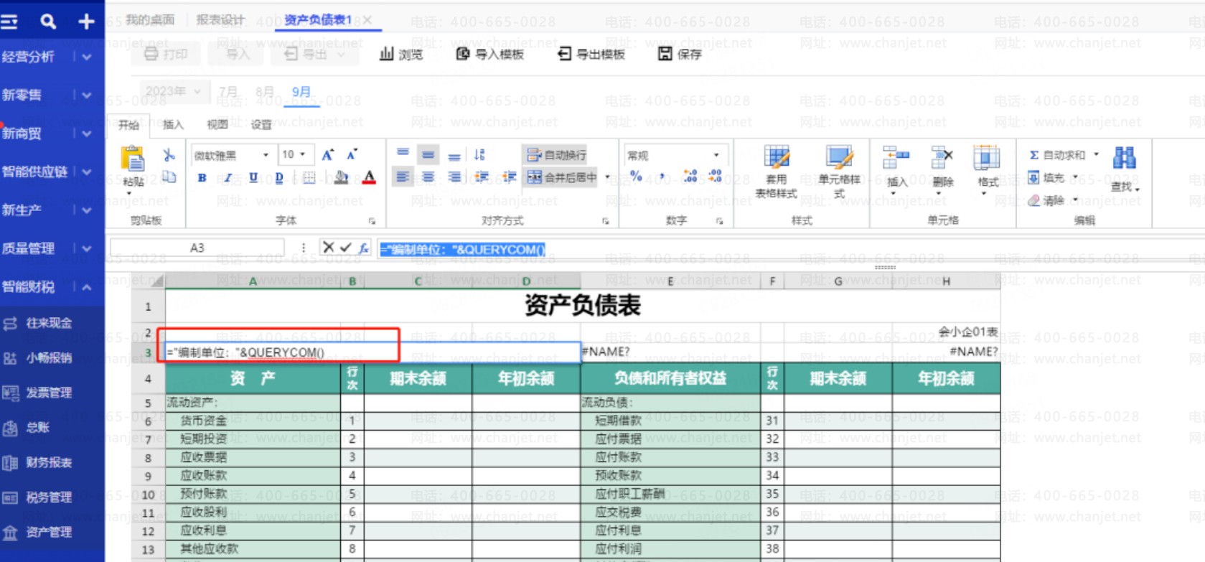Click the increase font size icon
This screenshot has height=562, width=1205.
328,154
